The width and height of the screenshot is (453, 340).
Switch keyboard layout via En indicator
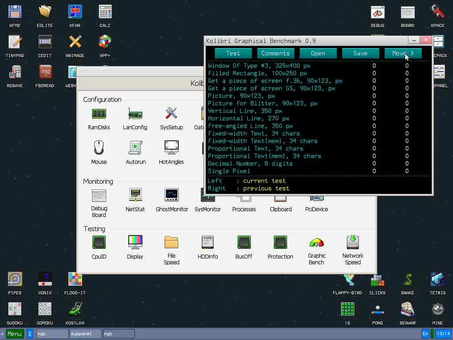pos(425,334)
